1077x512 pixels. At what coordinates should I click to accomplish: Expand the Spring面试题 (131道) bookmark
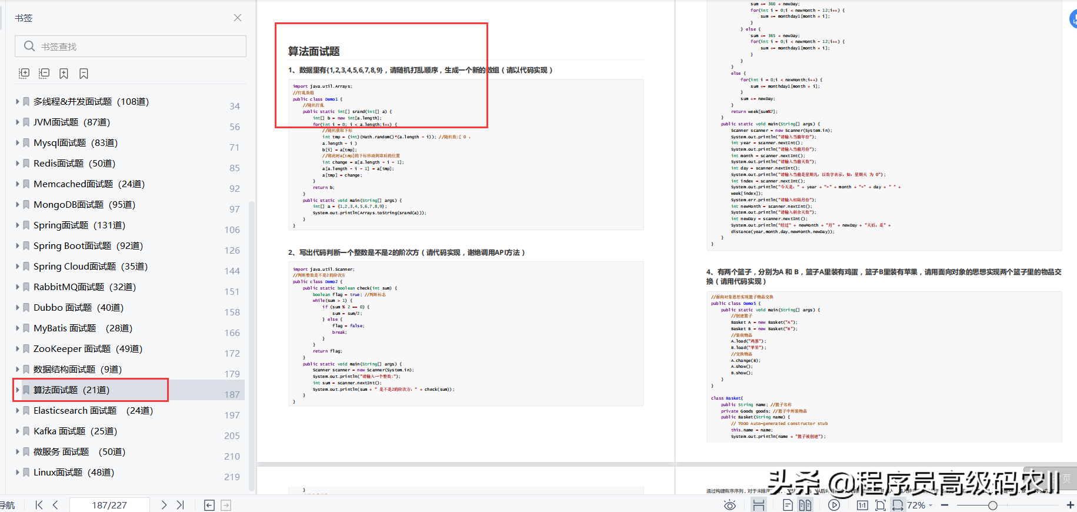point(18,225)
